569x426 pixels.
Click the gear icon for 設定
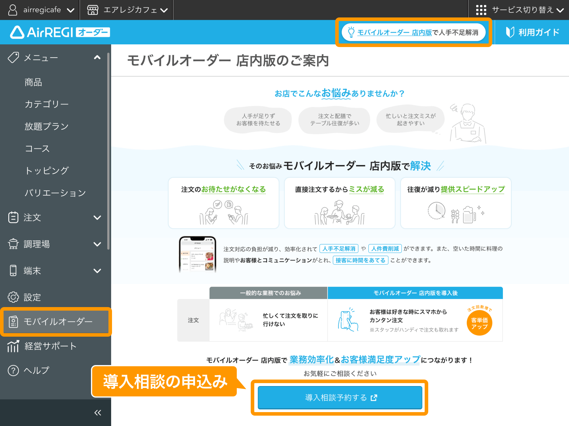pyautogui.click(x=13, y=297)
